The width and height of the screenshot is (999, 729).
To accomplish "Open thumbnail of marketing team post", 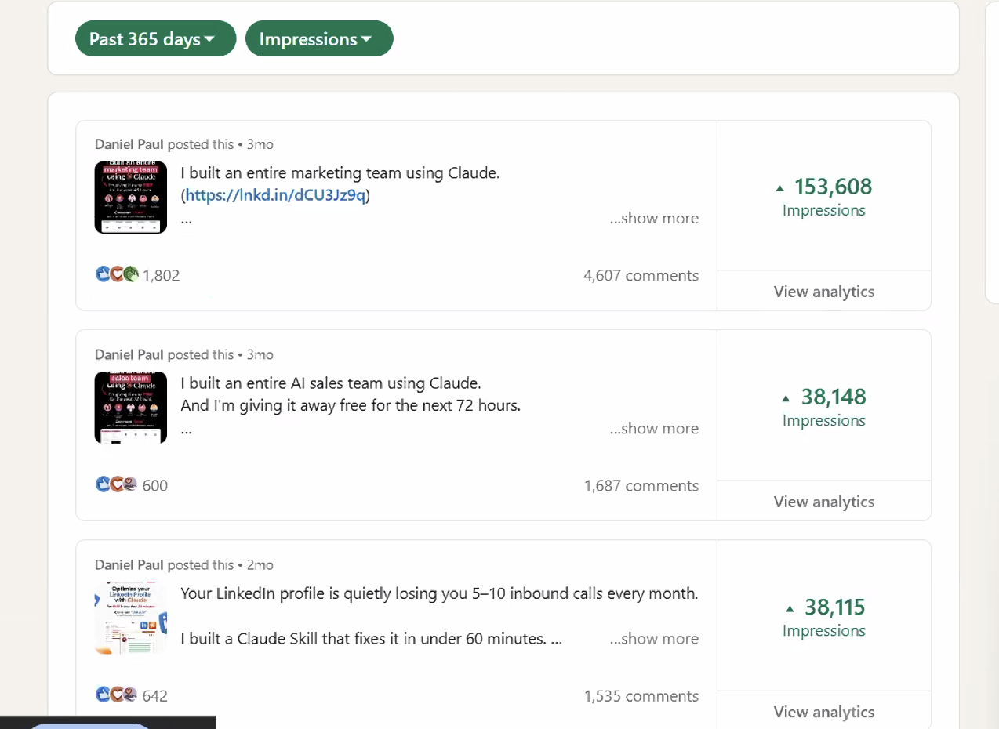I will point(131,198).
